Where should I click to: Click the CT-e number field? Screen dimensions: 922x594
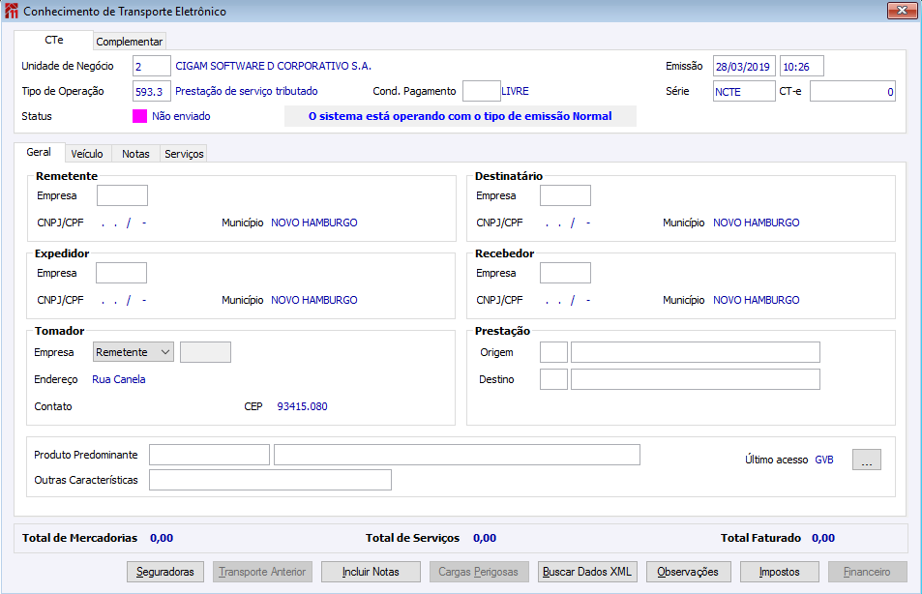pyautogui.click(x=852, y=91)
